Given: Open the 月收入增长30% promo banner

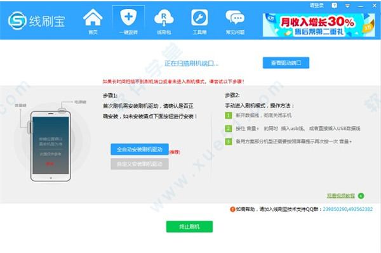Looking at the screenshot, I should (x=319, y=25).
